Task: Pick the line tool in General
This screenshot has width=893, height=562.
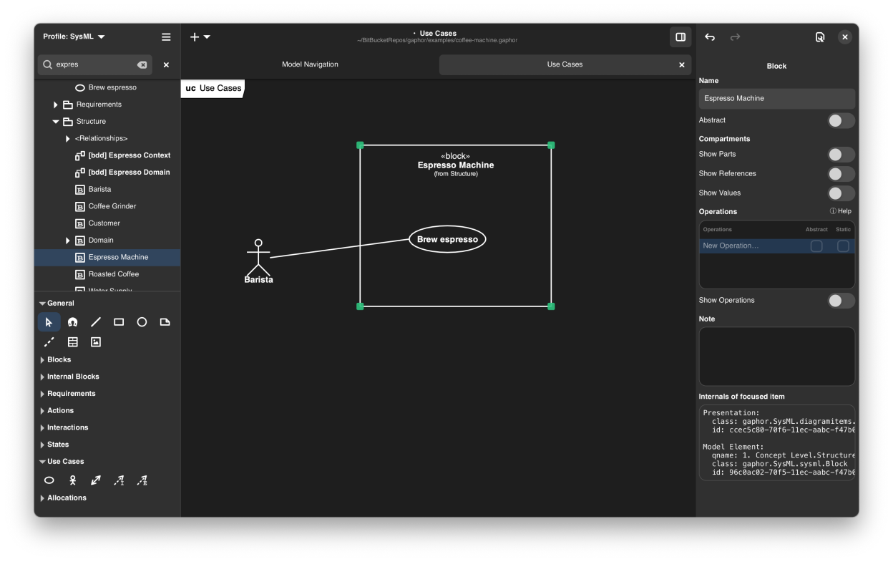Action: [96, 322]
